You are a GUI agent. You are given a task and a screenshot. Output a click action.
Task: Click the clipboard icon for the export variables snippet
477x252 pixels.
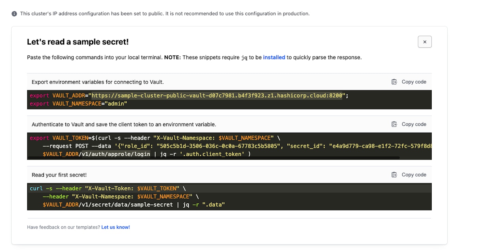tap(394, 82)
